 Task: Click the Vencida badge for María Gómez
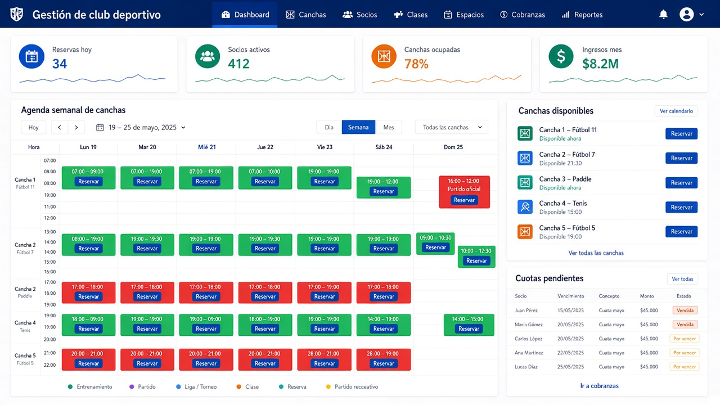point(685,325)
